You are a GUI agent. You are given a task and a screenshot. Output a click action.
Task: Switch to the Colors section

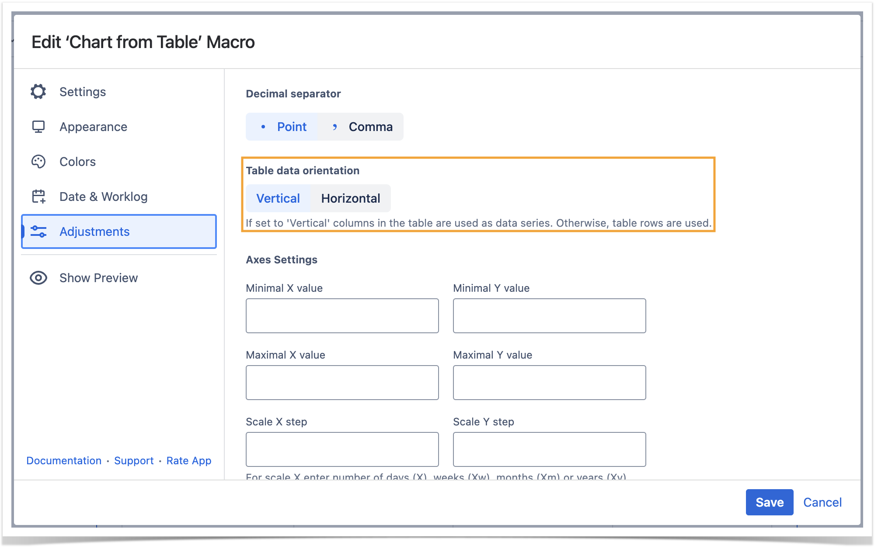77,162
